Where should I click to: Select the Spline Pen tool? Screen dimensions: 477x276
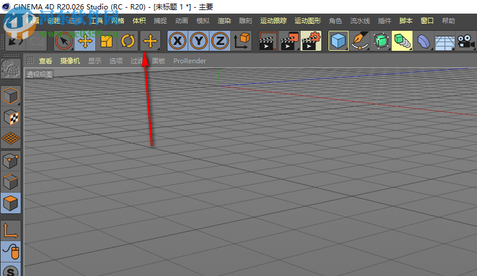point(360,41)
